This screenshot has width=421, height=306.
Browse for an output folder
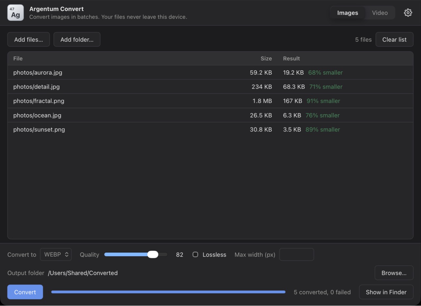(394, 273)
